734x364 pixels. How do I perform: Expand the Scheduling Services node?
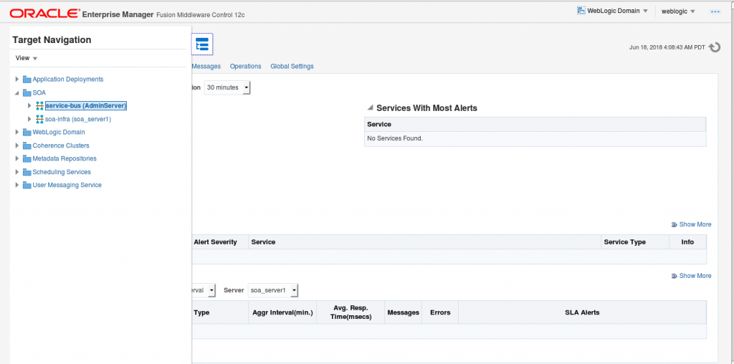(x=17, y=172)
